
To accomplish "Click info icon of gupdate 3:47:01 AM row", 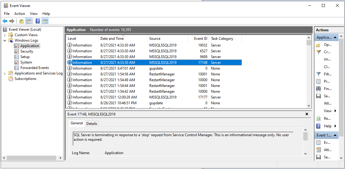I will 70,68.
